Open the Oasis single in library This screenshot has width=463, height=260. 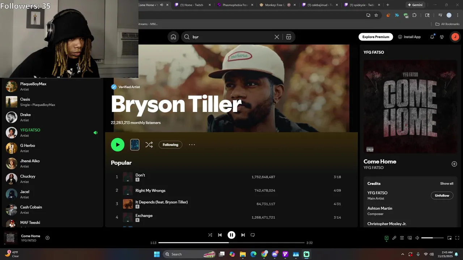52,102
